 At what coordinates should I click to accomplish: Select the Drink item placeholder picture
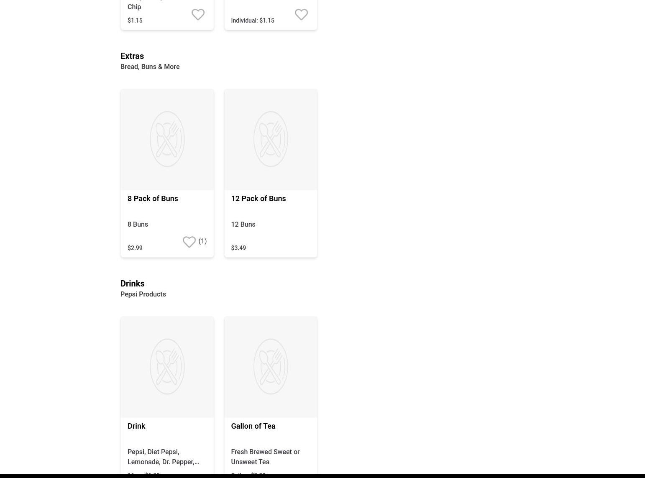click(x=167, y=367)
